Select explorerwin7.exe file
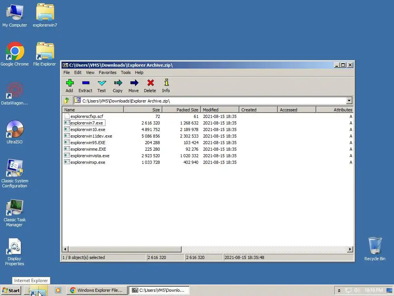 tap(87, 123)
